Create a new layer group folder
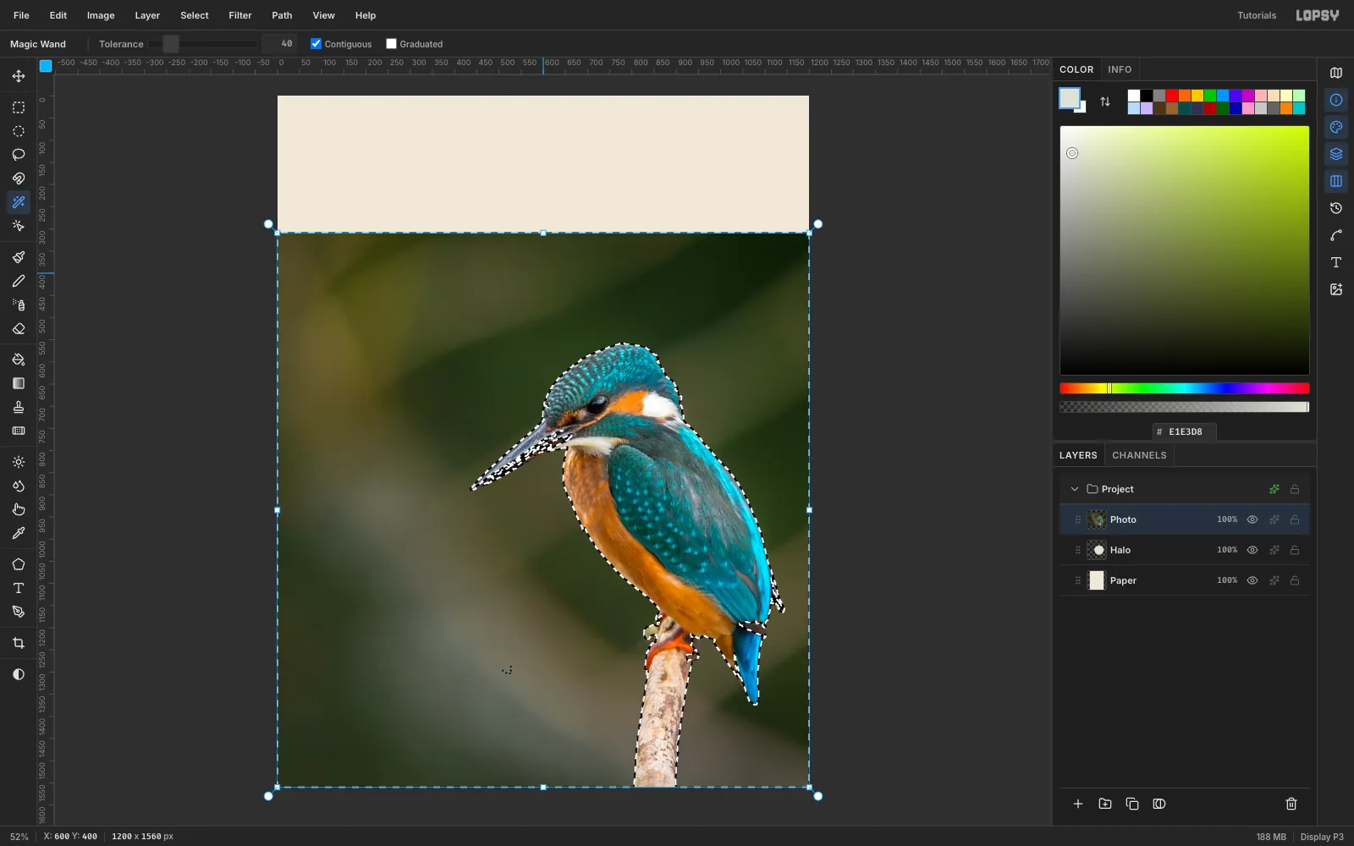This screenshot has height=846, width=1354. tap(1105, 804)
